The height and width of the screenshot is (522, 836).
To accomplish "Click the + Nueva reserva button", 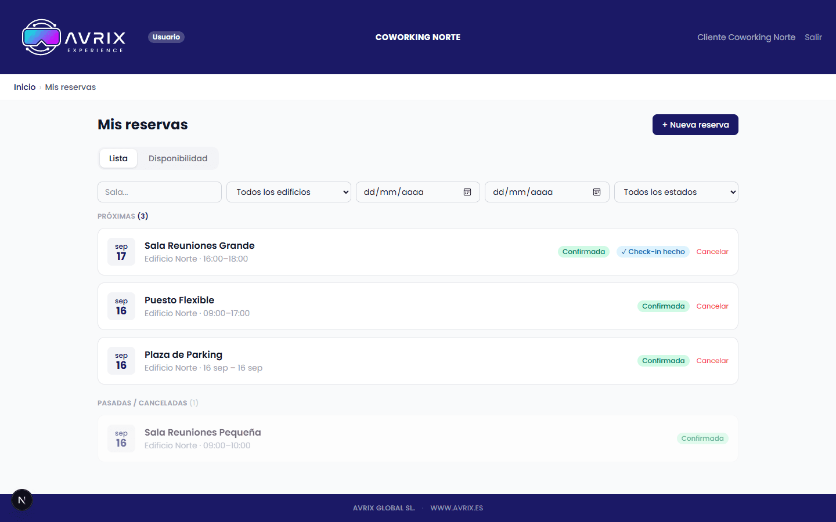I will [x=696, y=125].
